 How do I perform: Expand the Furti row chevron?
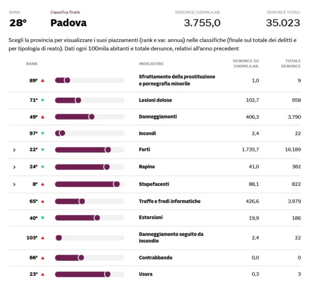tap(14, 150)
